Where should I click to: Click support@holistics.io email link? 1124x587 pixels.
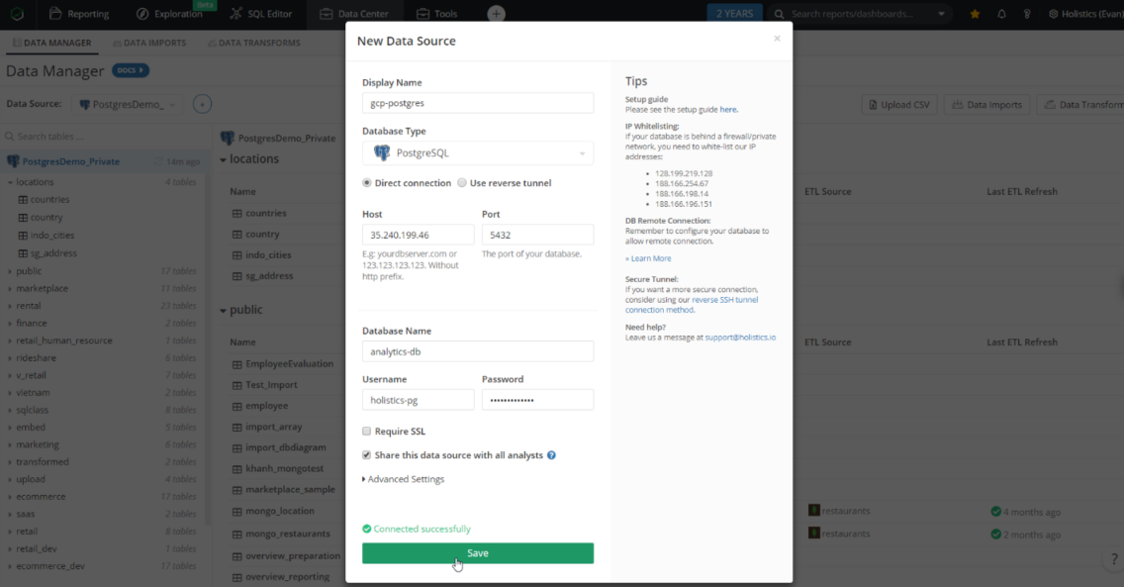coord(740,337)
